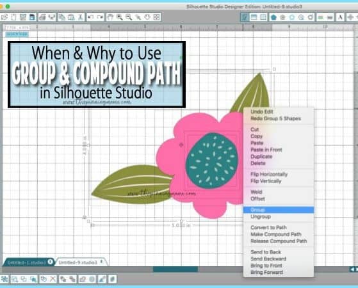Click the Save toolbar icon
Viewport: 358px width, 288px height.
(x=23, y=17)
